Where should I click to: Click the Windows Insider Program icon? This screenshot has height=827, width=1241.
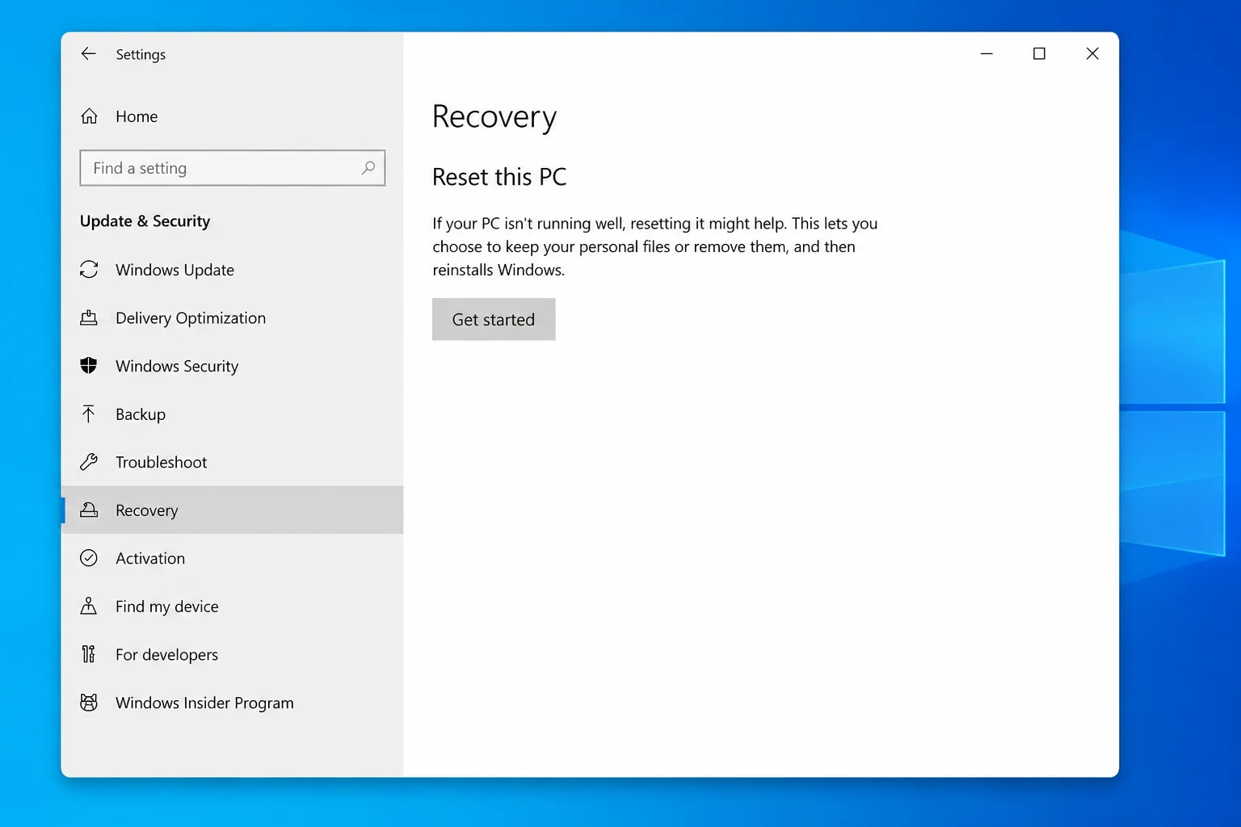(x=89, y=703)
